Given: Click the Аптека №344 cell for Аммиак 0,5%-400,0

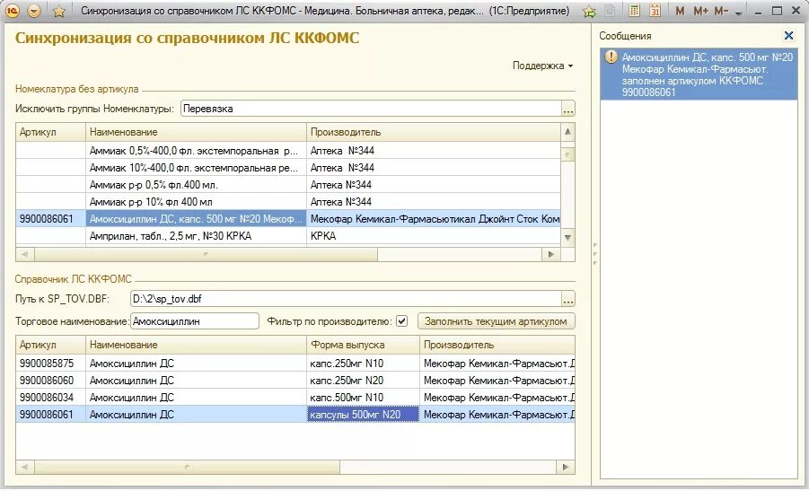Looking at the screenshot, I should [x=434, y=151].
